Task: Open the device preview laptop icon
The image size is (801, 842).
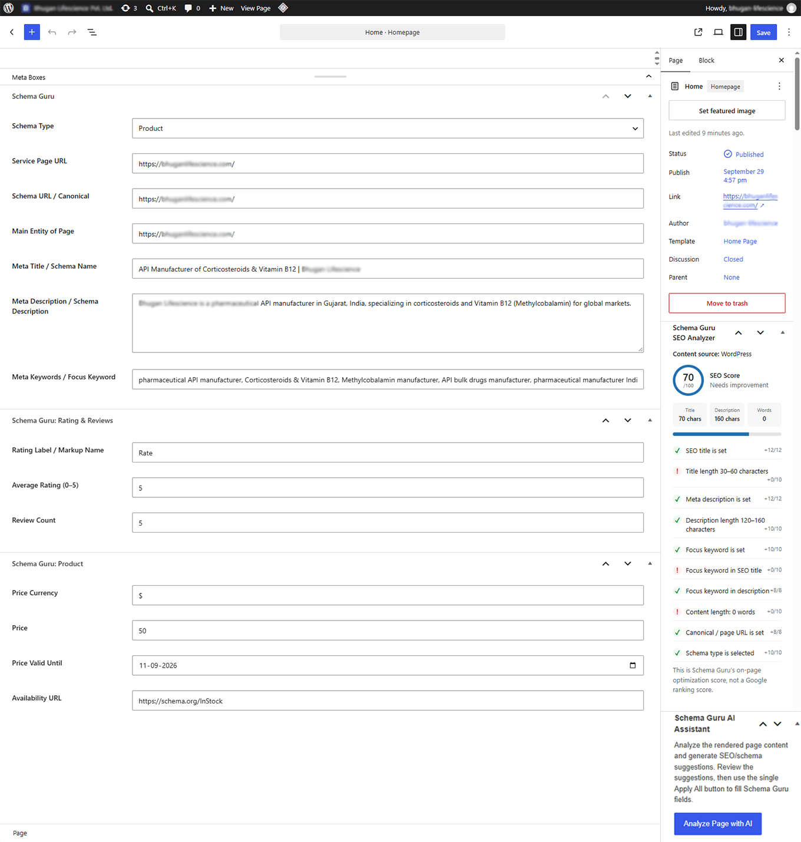Action: coord(719,32)
